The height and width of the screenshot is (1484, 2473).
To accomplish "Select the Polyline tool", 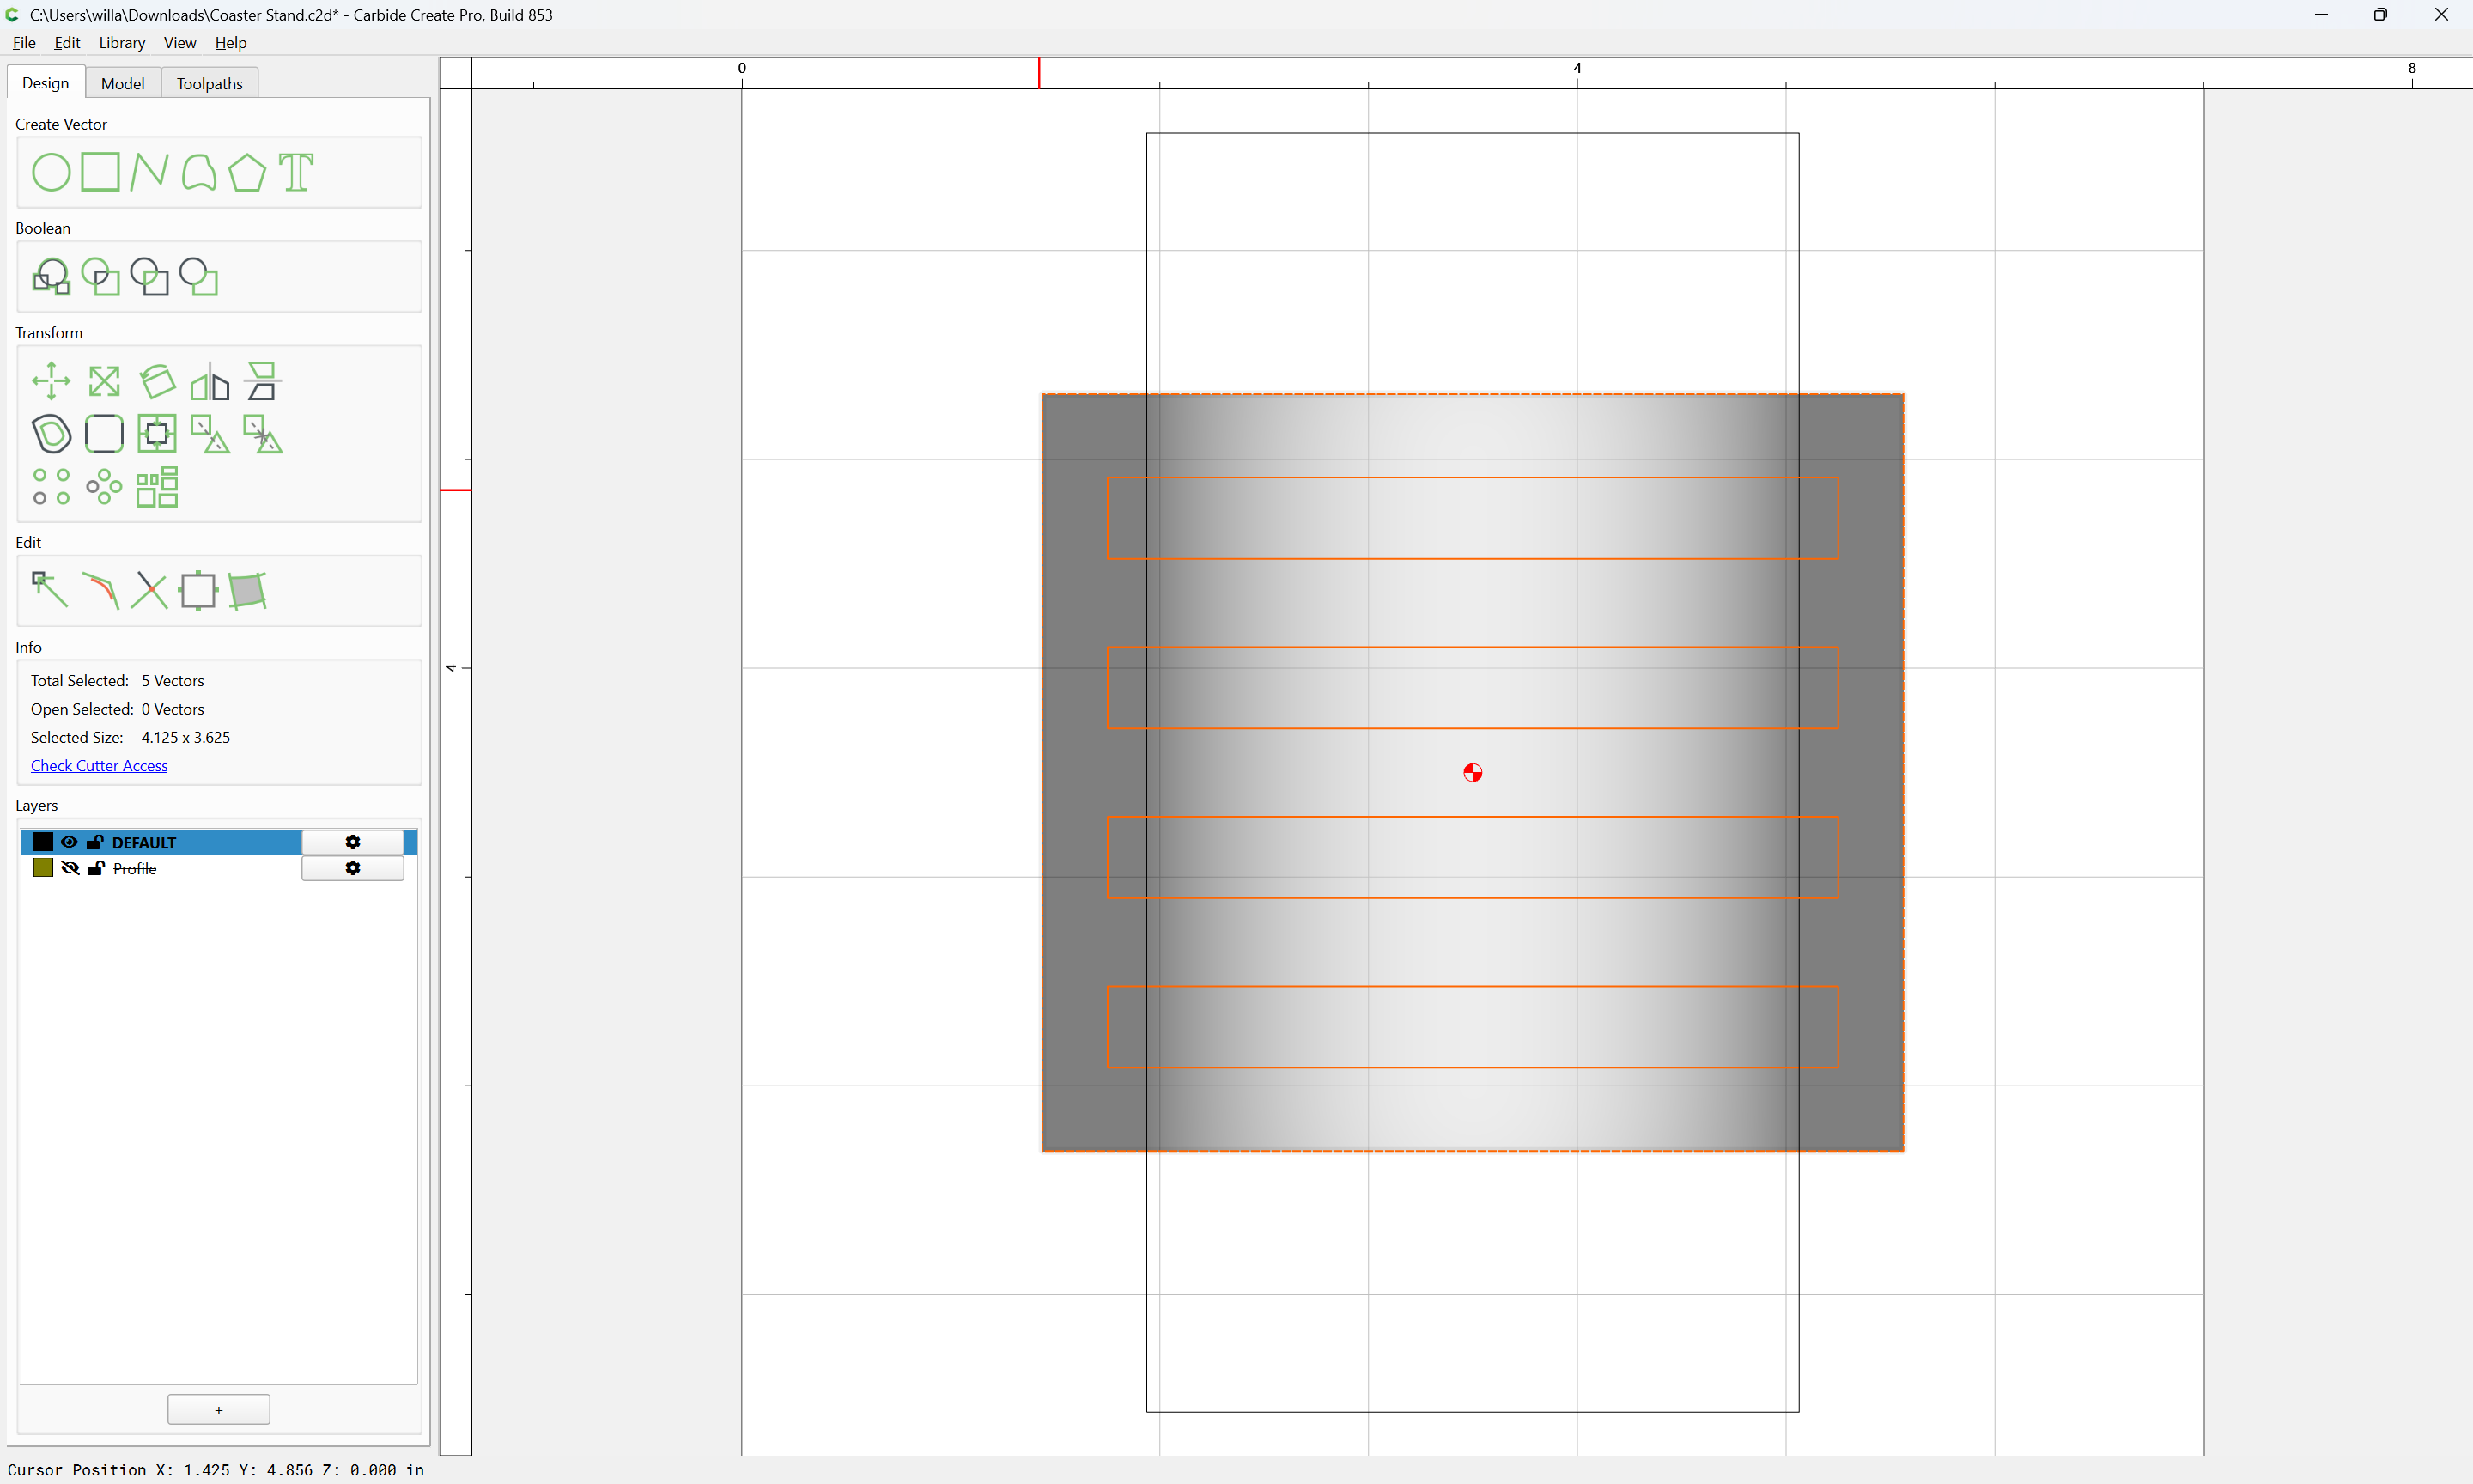I will point(149,172).
